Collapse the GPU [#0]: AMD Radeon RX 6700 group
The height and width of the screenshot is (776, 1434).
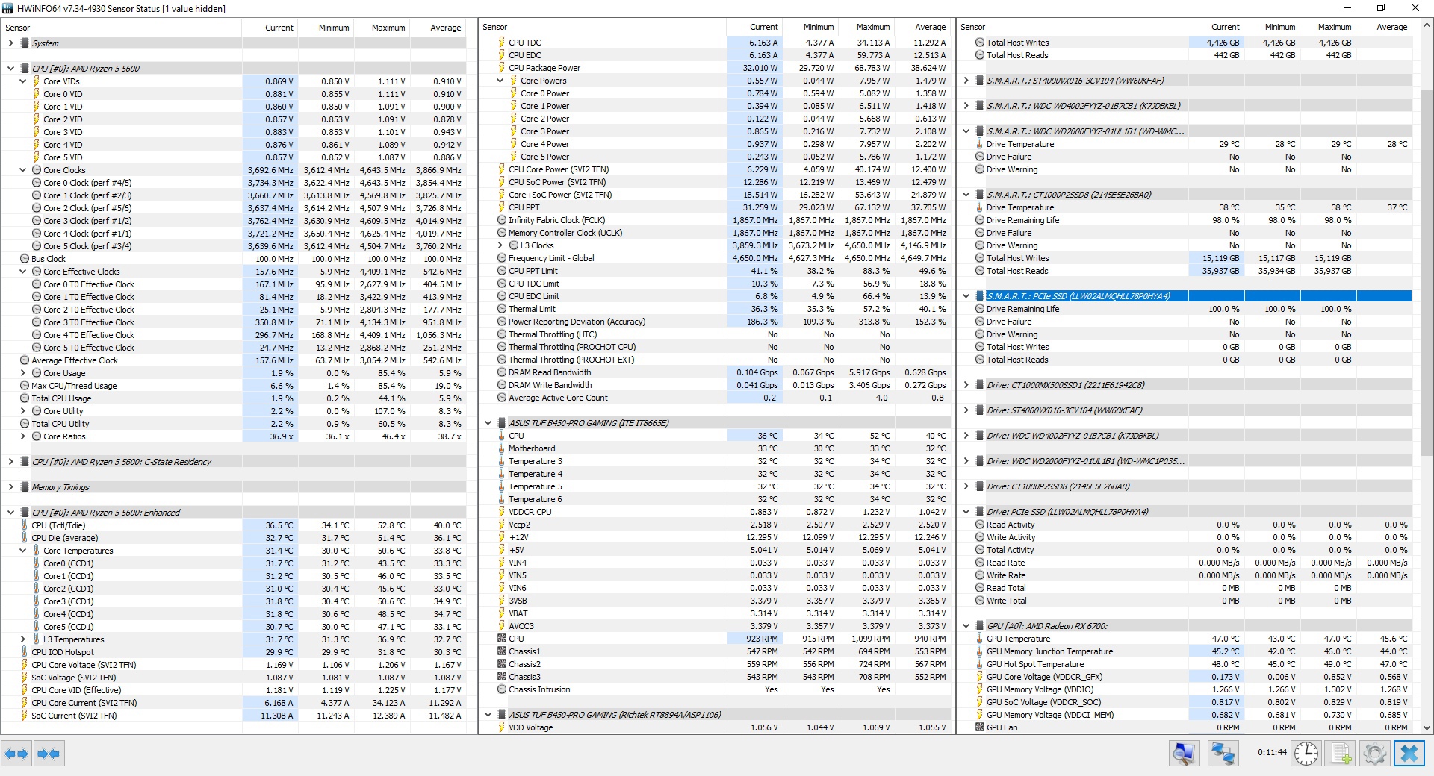coord(966,626)
